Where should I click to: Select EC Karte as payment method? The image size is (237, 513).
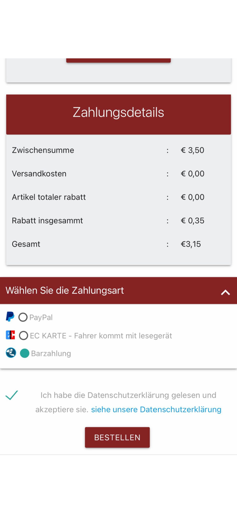(x=23, y=335)
